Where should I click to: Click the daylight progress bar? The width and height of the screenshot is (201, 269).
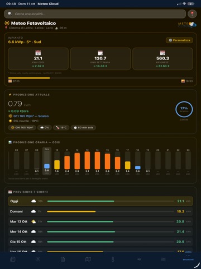tap(100, 78)
